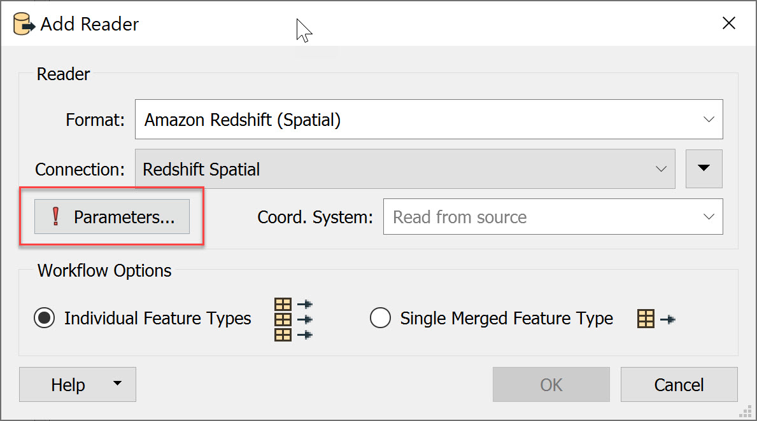Open the Connection dropdown showing Redshift Spatial

coord(404,169)
